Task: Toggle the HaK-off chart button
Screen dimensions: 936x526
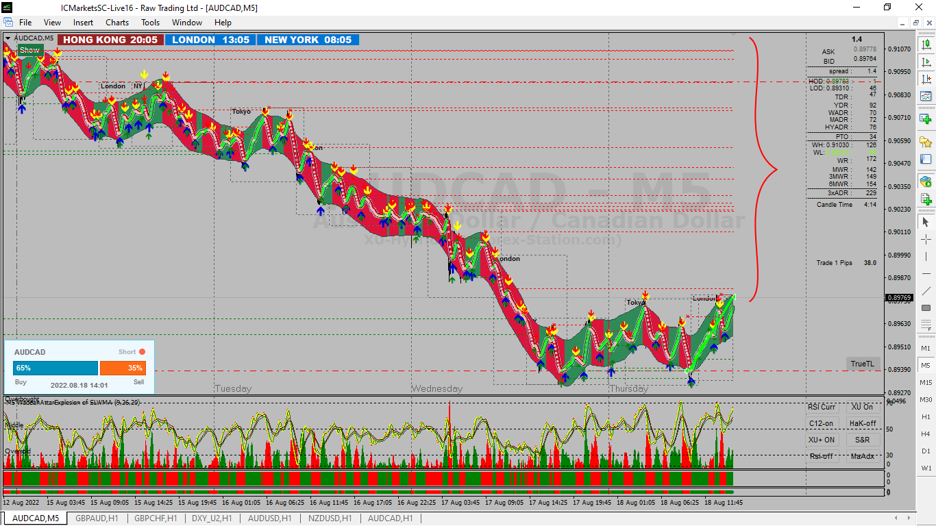Action: [863, 423]
